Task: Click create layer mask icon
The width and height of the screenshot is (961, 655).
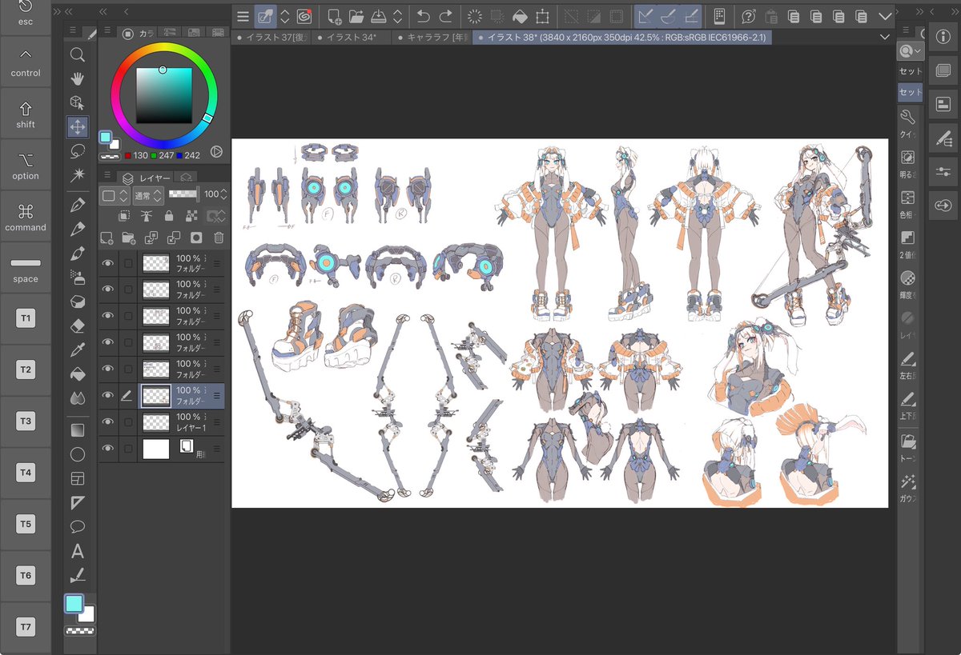Action: coord(196,238)
